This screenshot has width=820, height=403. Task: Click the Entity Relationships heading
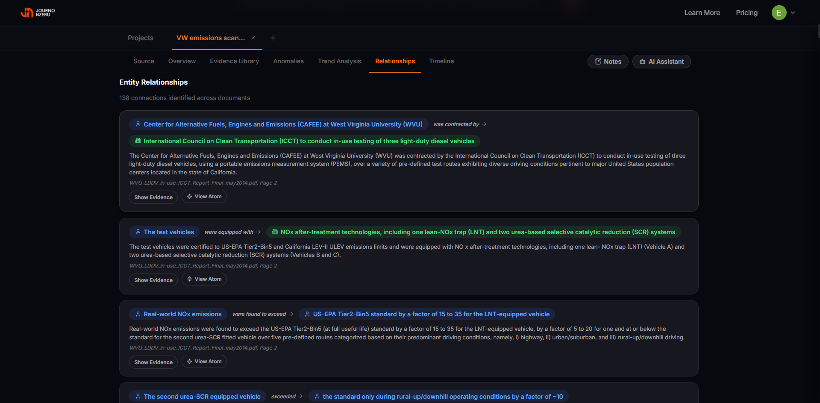click(x=153, y=82)
